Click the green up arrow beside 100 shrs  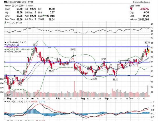(44, 16)
